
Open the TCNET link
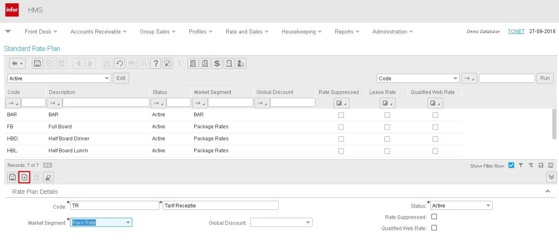pyautogui.click(x=516, y=31)
